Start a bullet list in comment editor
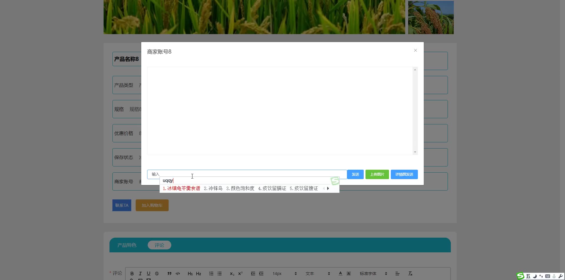 click(220, 274)
